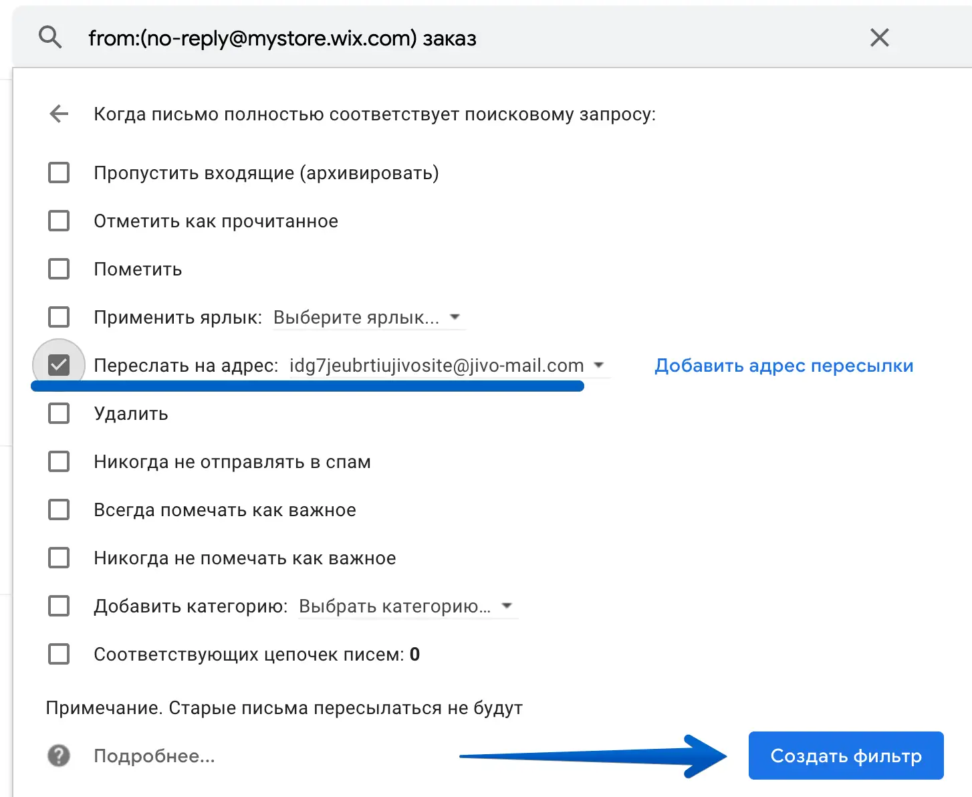Clear the search query with X icon

[879, 37]
